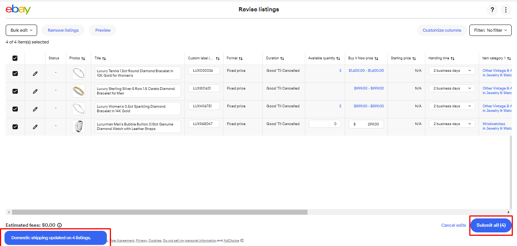
Task: Open the help question mark icon
Action: [x=492, y=10]
